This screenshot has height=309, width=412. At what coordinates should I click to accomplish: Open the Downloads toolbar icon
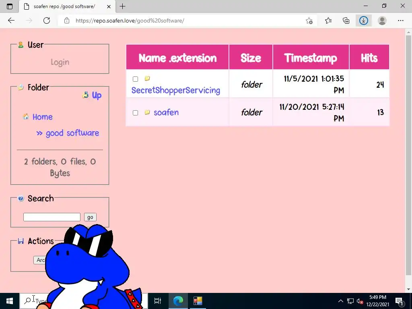point(364,21)
